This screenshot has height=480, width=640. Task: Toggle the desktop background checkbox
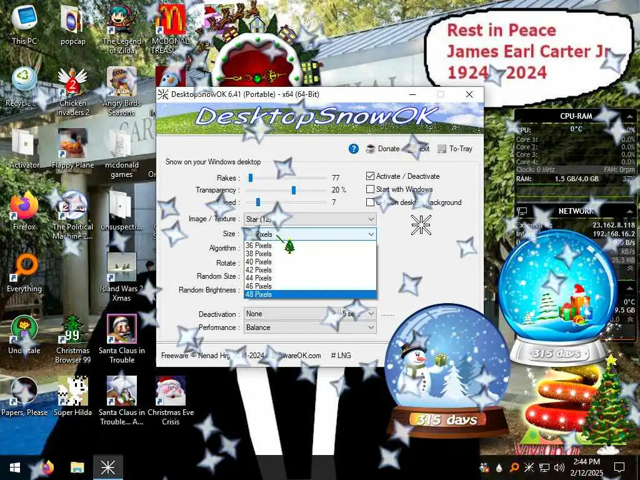tap(370, 202)
